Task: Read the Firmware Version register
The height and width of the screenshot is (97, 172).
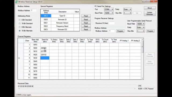Action: [x=86, y=23]
